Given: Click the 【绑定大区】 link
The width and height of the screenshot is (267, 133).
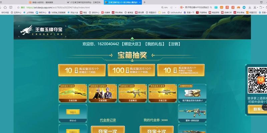Looking at the screenshot, I should point(131,44).
